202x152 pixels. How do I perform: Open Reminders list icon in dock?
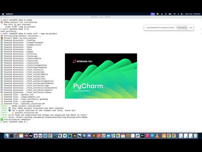(133, 136)
